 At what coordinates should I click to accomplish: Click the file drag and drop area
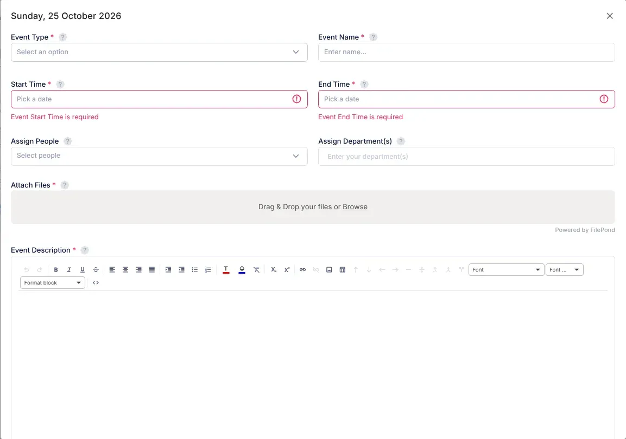click(x=313, y=207)
